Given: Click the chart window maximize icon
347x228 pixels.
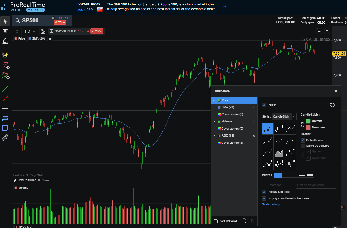Looking at the screenshot, I should point(327,31).
